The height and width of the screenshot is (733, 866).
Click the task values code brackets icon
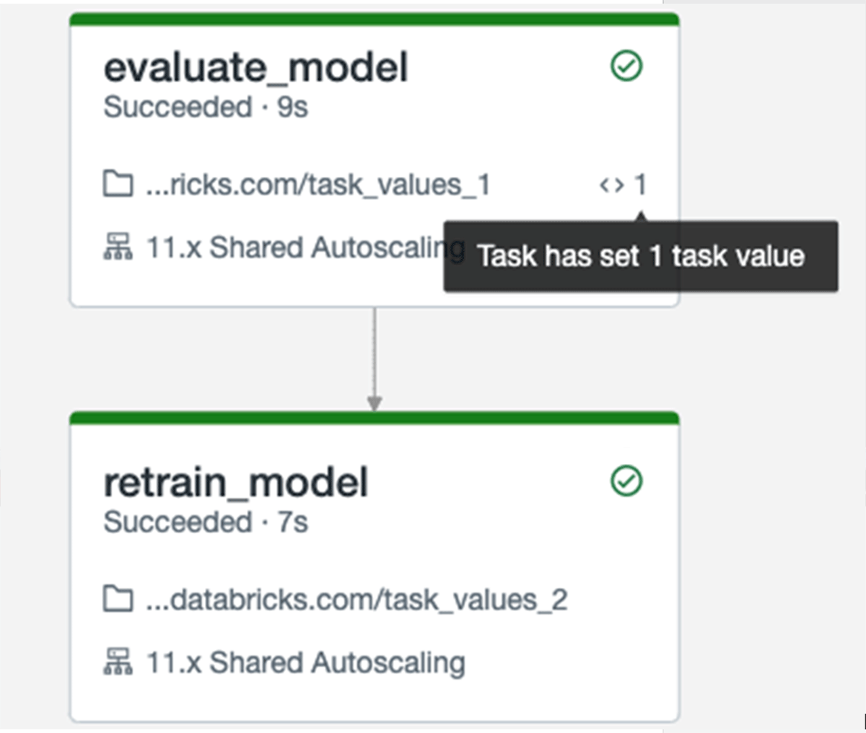(x=611, y=185)
